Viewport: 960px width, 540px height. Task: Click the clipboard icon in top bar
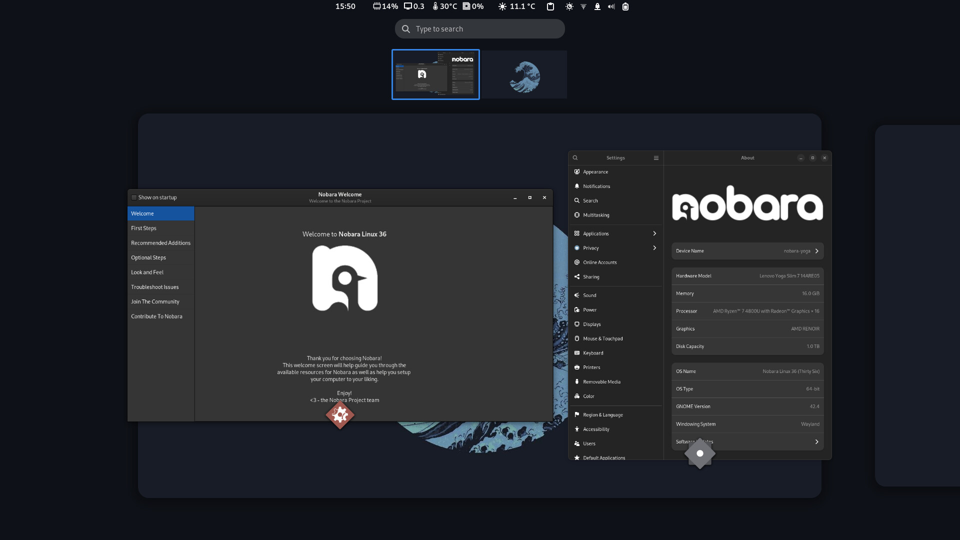(x=550, y=6)
